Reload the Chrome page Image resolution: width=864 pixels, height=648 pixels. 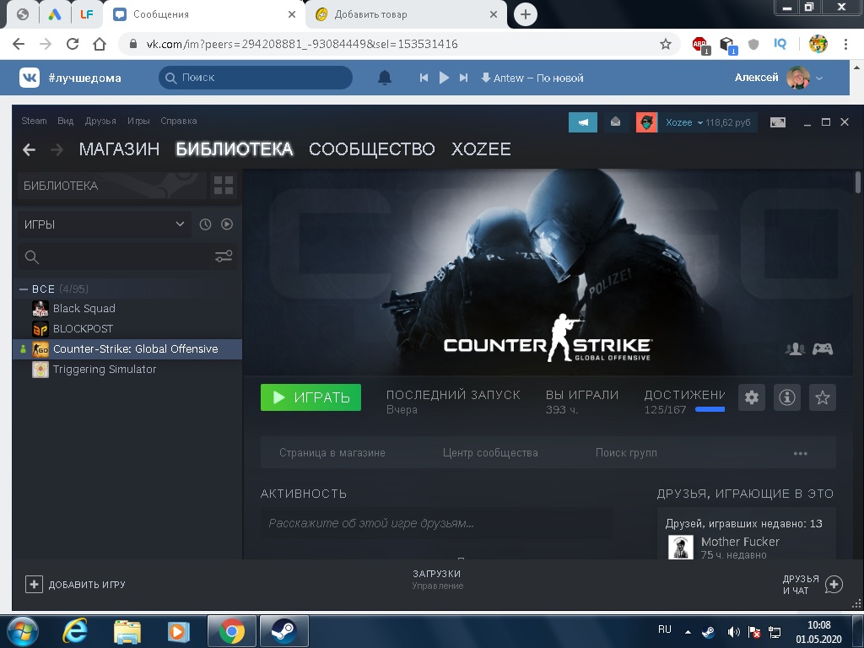(x=73, y=44)
